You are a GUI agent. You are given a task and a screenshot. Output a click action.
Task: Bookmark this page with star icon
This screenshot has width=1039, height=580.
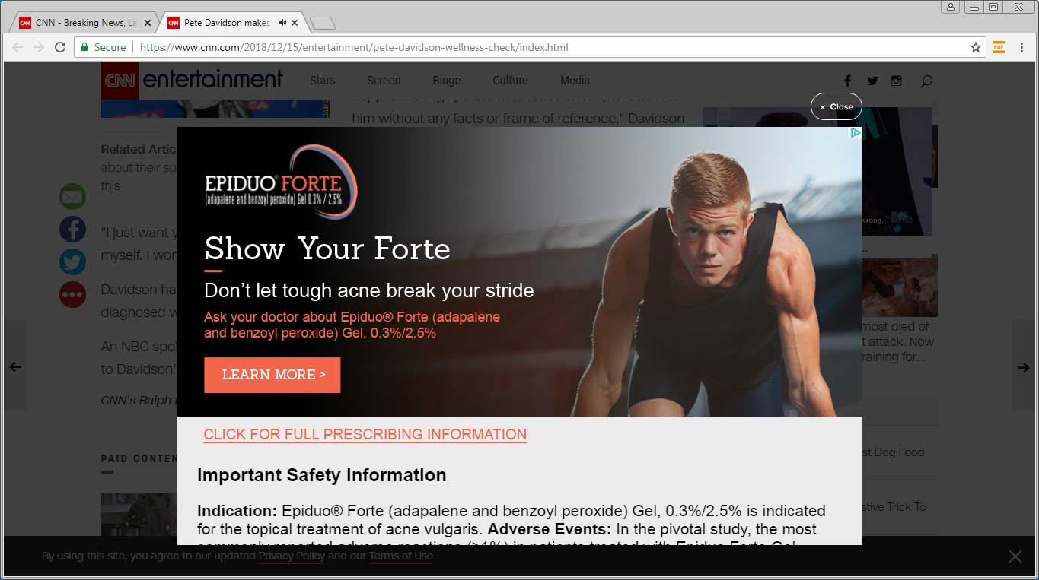(x=976, y=47)
